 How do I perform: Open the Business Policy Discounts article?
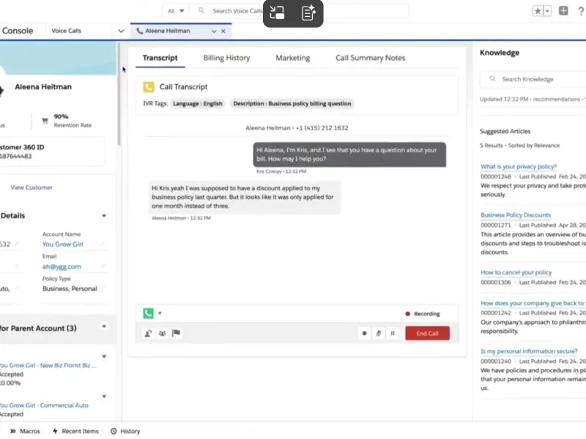[515, 215]
